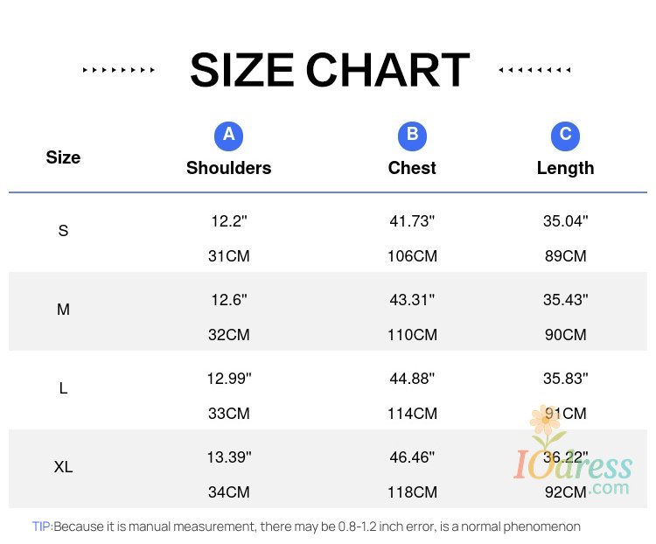Click the left-pointing arrows right of title
656x544 pixels.
point(534,70)
